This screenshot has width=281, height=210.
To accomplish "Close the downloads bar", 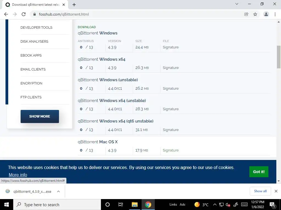I will click(276, 191).
